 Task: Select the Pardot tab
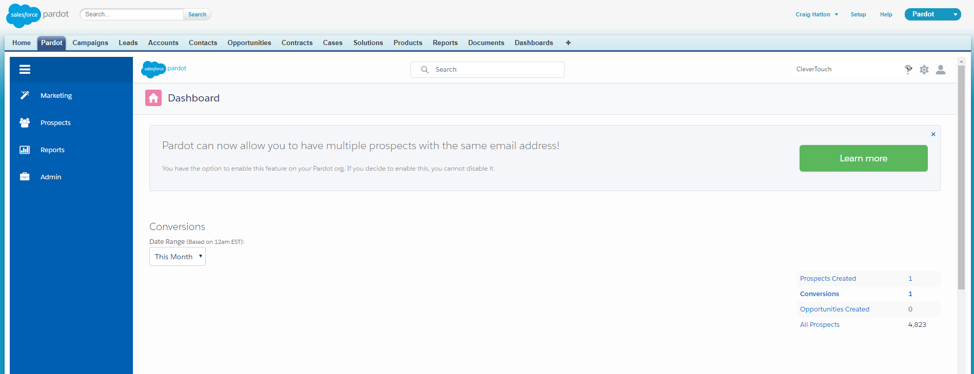(x=52, y=43)
